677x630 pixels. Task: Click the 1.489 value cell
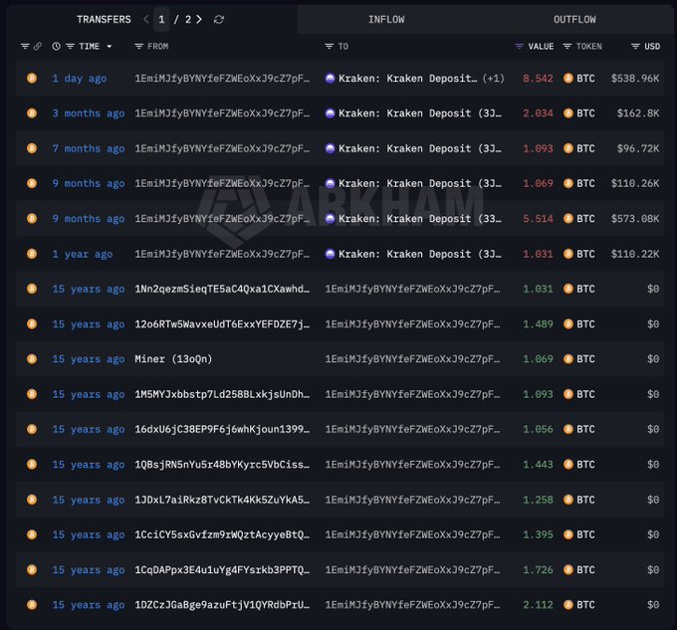tap(538, 324)
